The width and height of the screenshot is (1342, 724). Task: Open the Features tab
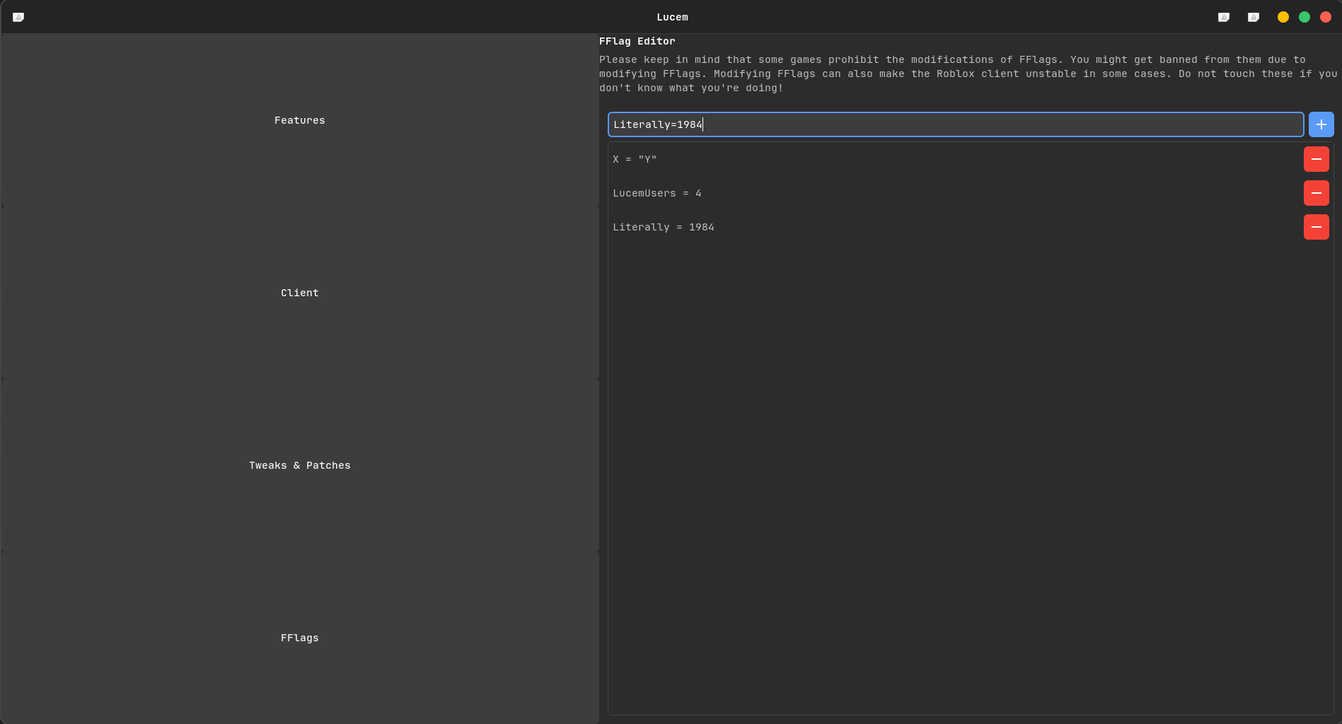coord(299,120)
